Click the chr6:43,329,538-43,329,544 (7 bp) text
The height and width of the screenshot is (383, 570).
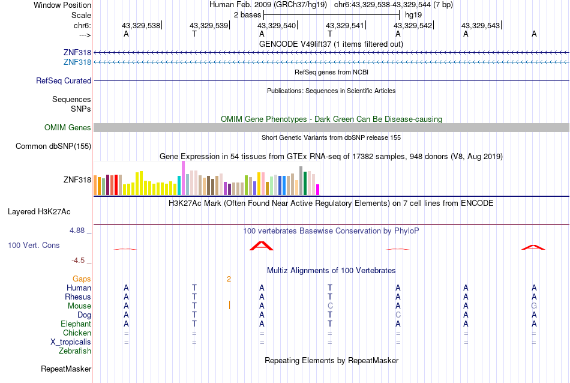point(394,5)
